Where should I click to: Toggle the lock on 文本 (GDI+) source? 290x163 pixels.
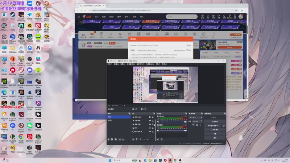pos(153,117)
